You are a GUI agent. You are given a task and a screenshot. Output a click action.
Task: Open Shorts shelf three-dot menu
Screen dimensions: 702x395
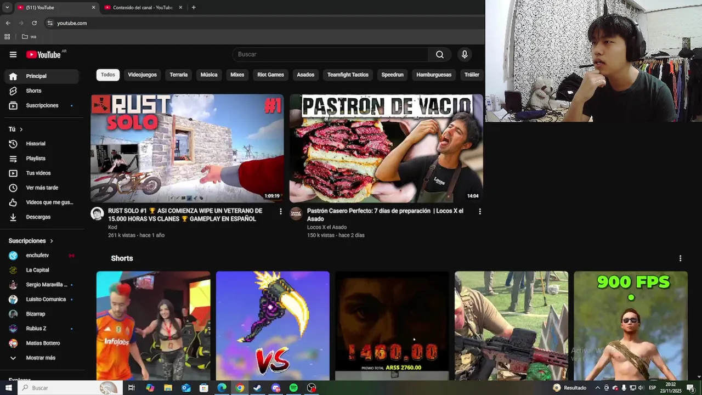pyautogui.click(x=680, y=258)
